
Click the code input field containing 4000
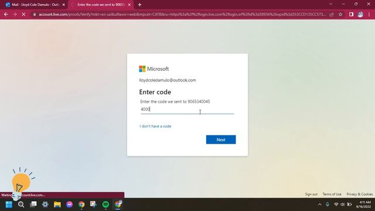pos(187,110)
